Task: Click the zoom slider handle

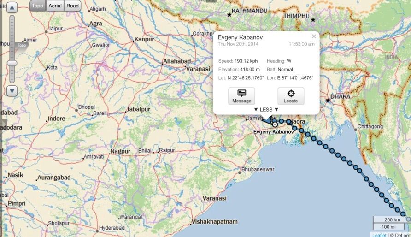Action: 12,63
